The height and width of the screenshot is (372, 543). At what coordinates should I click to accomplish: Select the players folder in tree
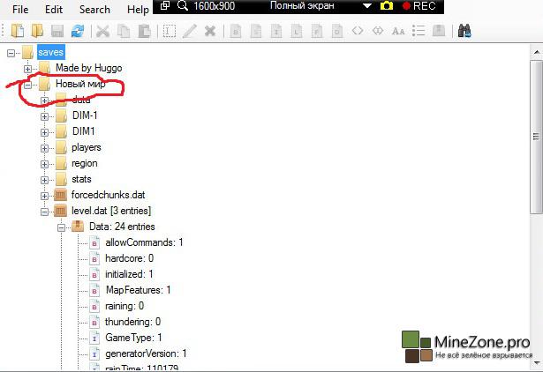87,147
